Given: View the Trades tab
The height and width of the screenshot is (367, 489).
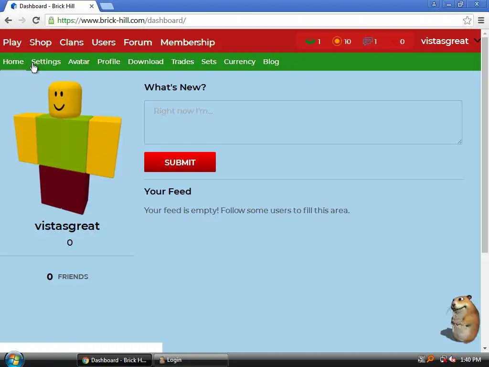Looking at the screenshot, I should pos(182,62).
